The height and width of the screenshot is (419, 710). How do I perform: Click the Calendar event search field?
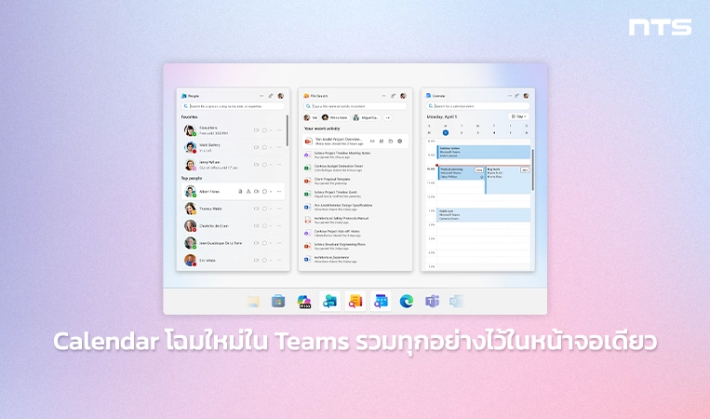[x=478, y=106]
